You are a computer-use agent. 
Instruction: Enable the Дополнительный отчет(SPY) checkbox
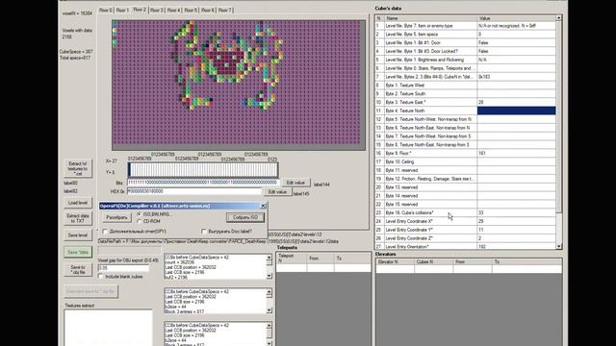pos(105,232)
